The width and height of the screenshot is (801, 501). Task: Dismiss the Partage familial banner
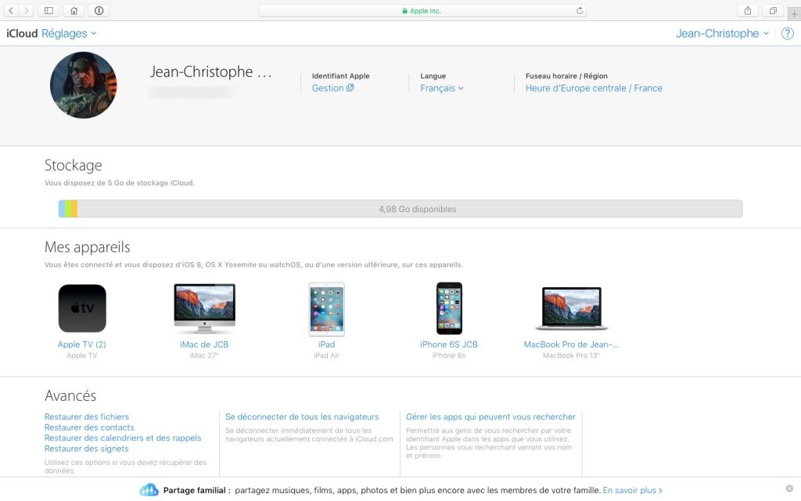789,488
